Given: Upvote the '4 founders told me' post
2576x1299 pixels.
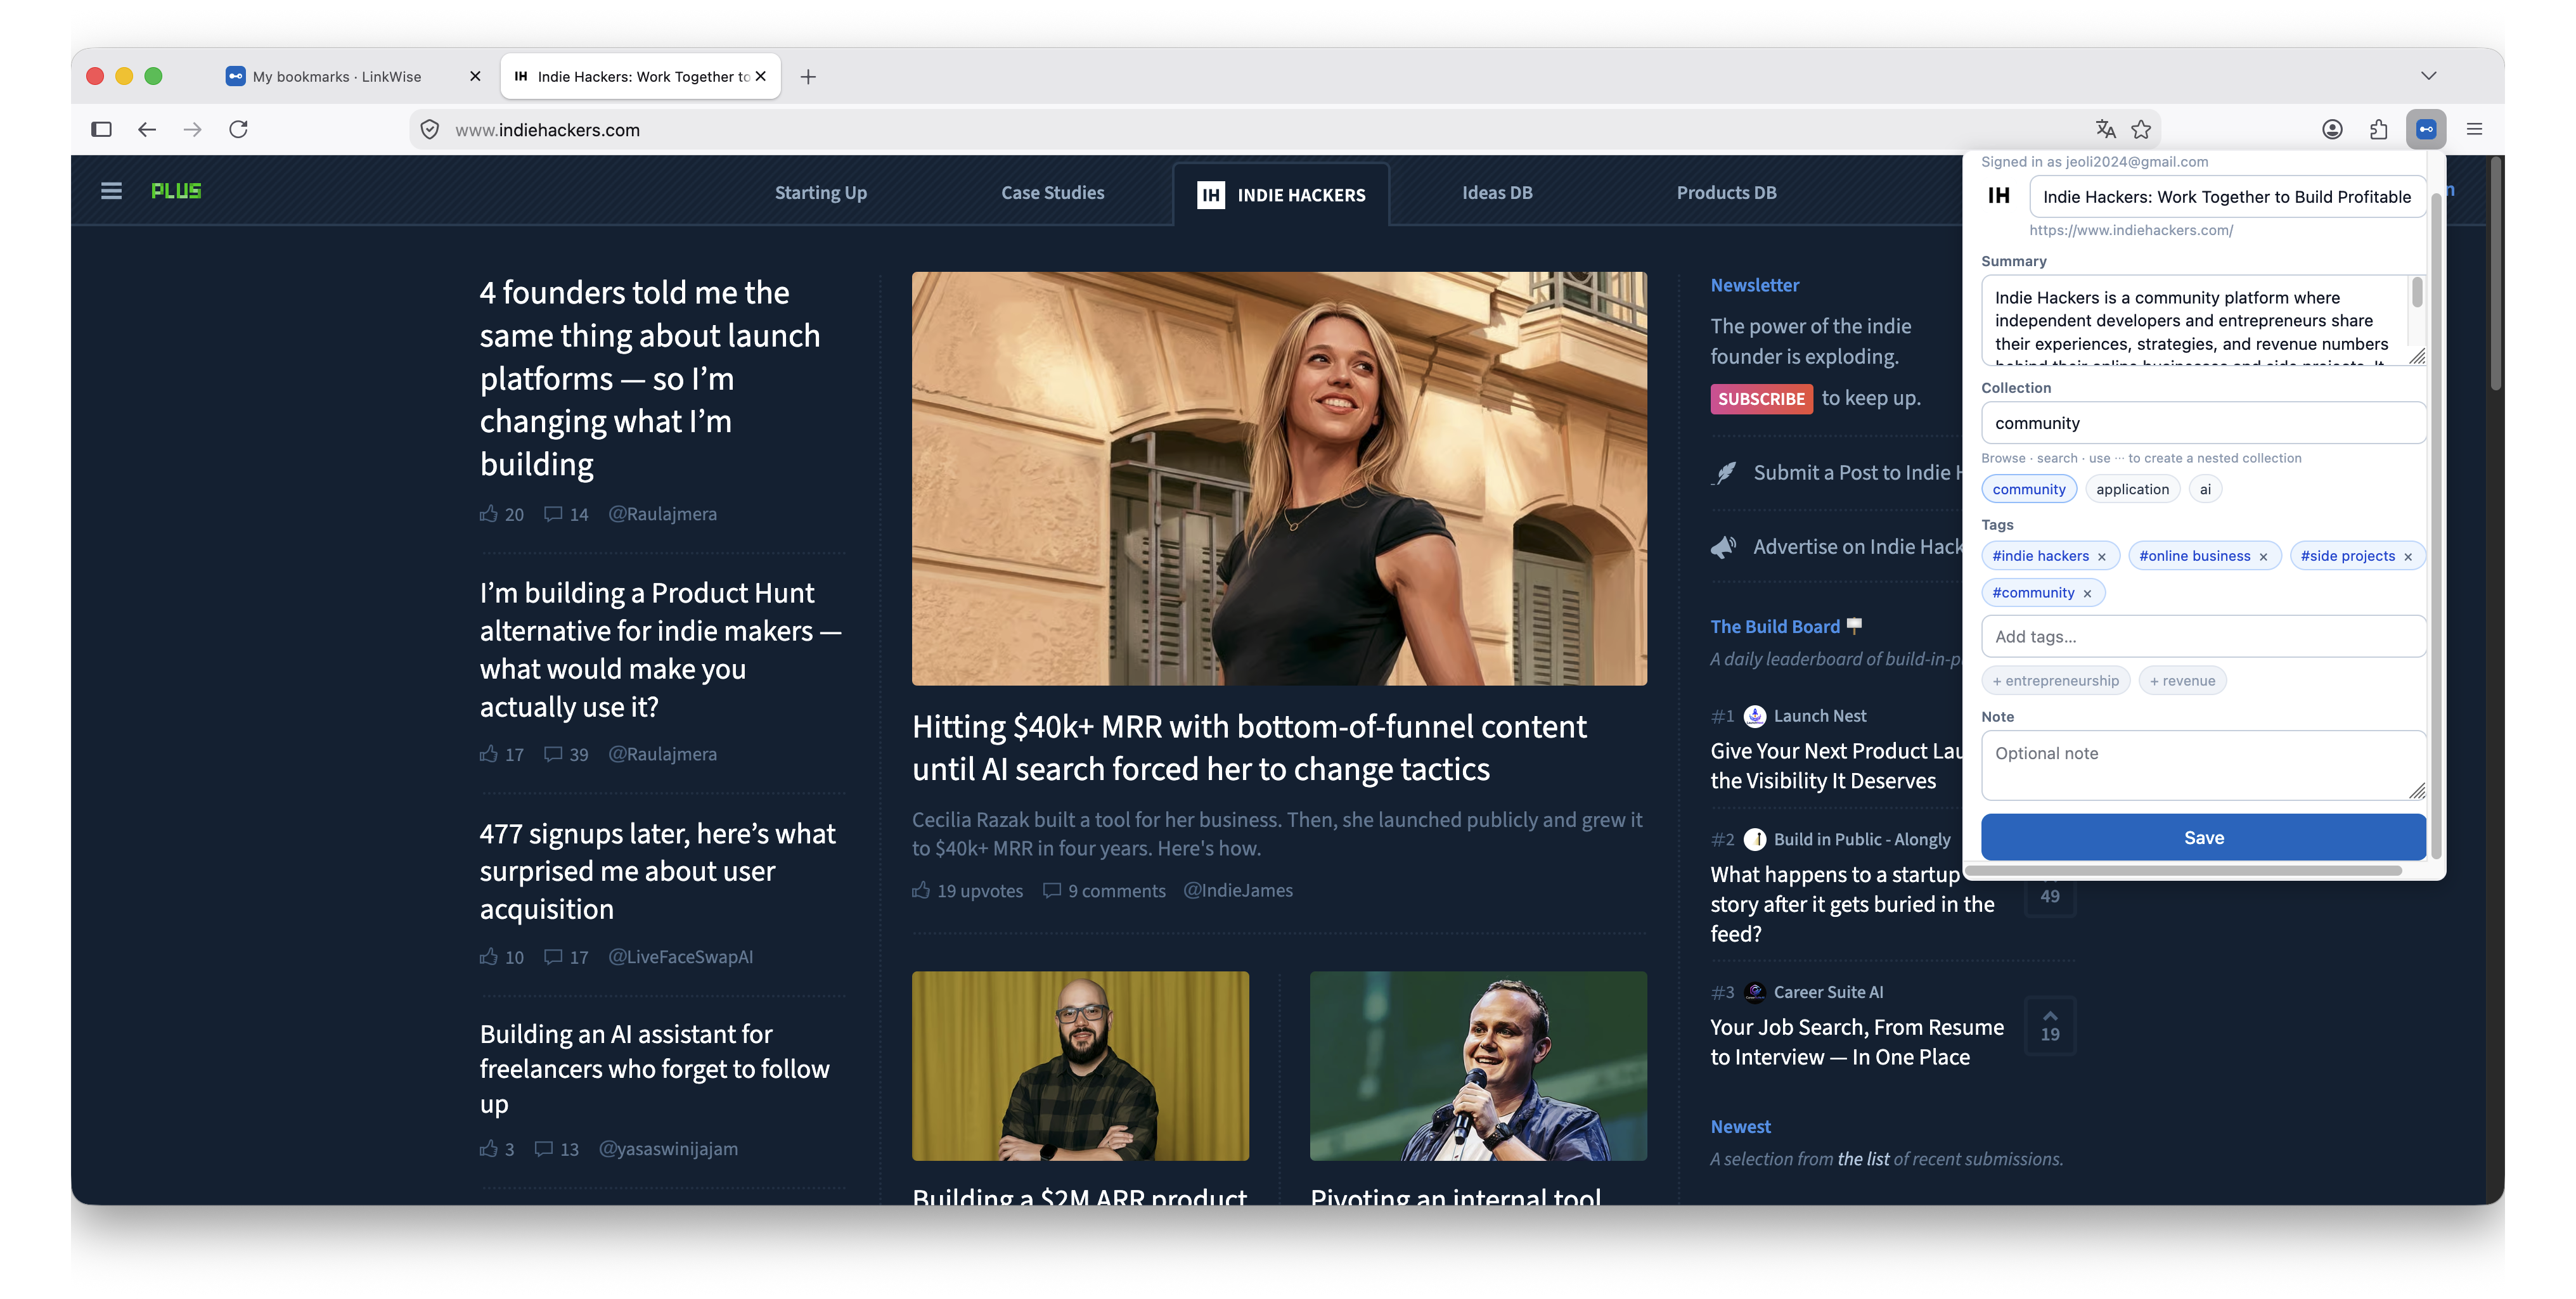Looking at the screenshot, I should pos(488,514).
